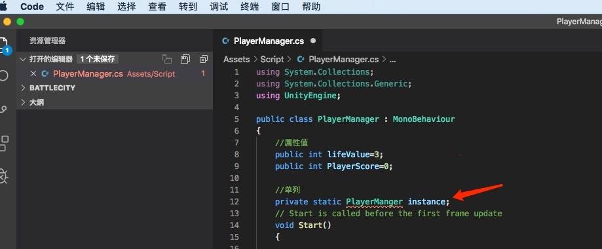The width and height of the screenshot is (602, 249).
Task: Open the 帮助 menu
Action: pyautogui.click(x=311, y=7)
